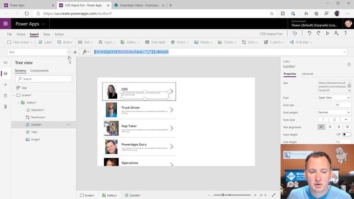Toggle italic font style
The image size is (354, 199).
click(323, 119)
